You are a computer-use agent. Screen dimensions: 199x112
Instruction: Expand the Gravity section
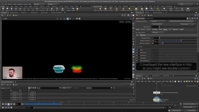(137, 47)
